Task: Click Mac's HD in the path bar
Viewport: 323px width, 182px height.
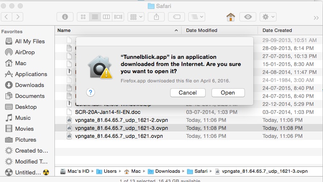Action: coord(75,171)
